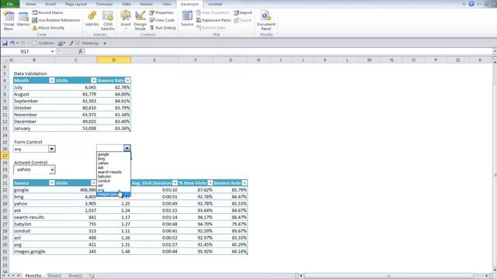497x279 pixels.
Task: Click Map Properties button
Action: click(212, 12)
